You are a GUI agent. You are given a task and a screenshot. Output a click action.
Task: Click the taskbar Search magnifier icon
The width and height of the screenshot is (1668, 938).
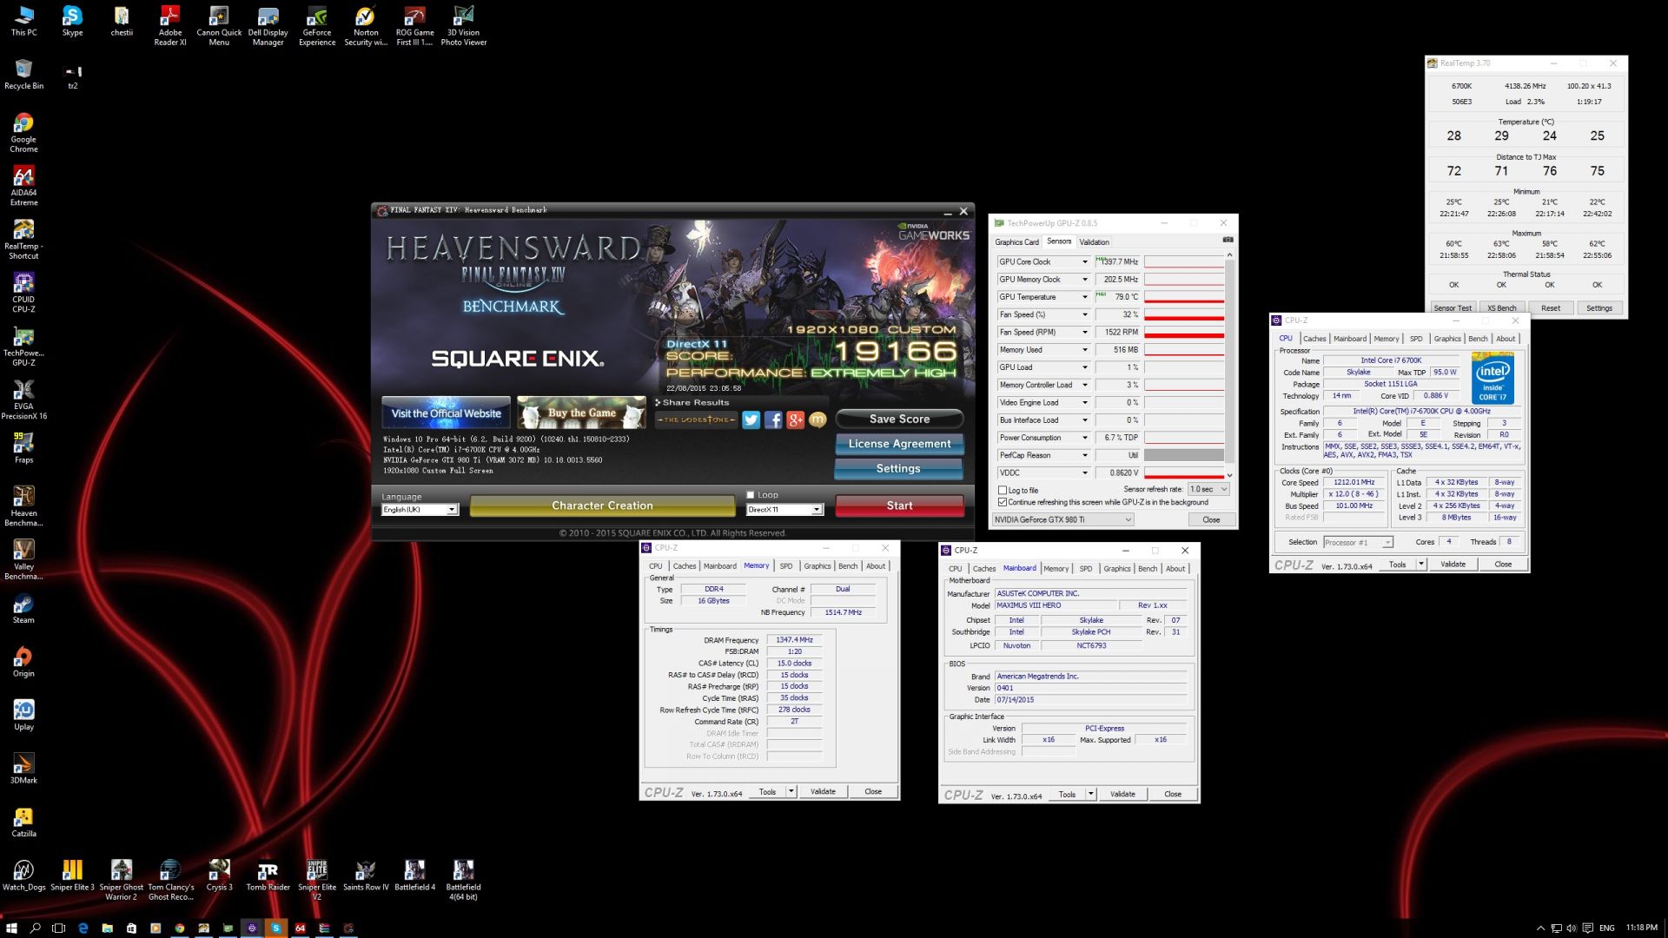[x=36, y=928]
